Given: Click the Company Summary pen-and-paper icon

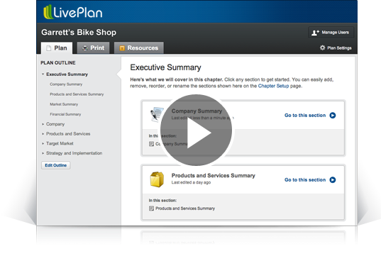Looking at the screenshot, I should point(157,114).
